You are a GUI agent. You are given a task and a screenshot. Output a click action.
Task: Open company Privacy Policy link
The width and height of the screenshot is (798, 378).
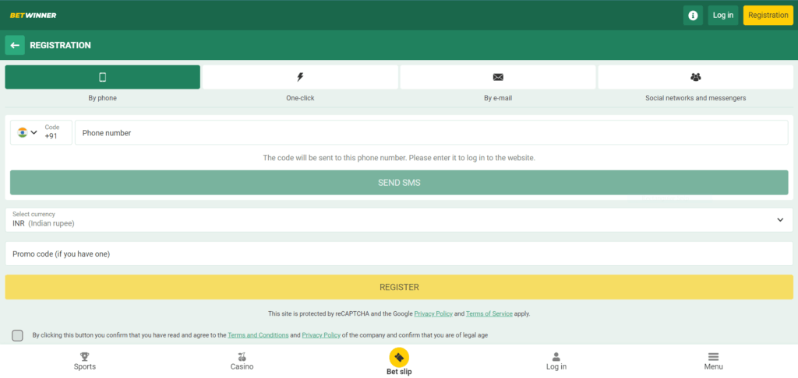(x=321, y=335)
